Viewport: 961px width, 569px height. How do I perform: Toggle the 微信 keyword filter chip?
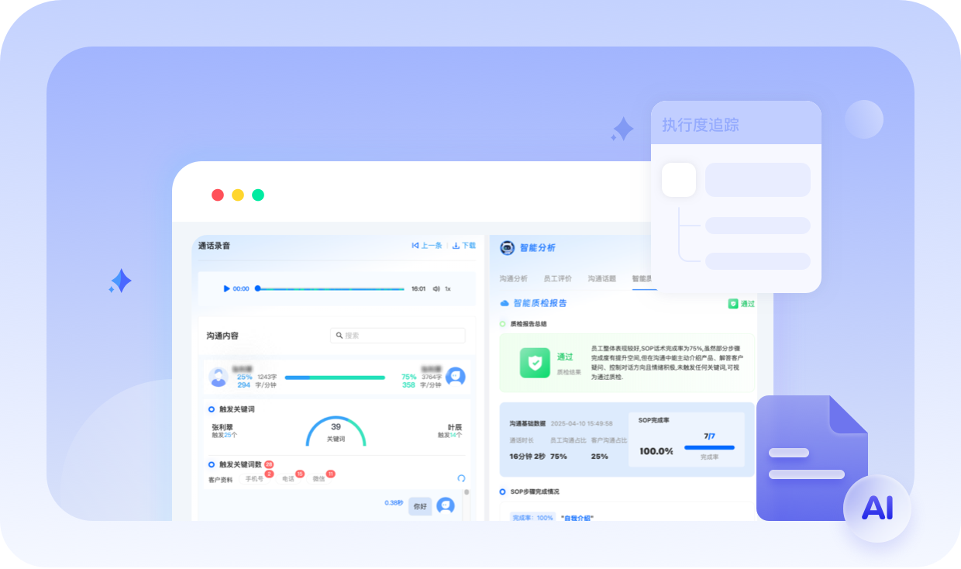click(x=319, y=479)
